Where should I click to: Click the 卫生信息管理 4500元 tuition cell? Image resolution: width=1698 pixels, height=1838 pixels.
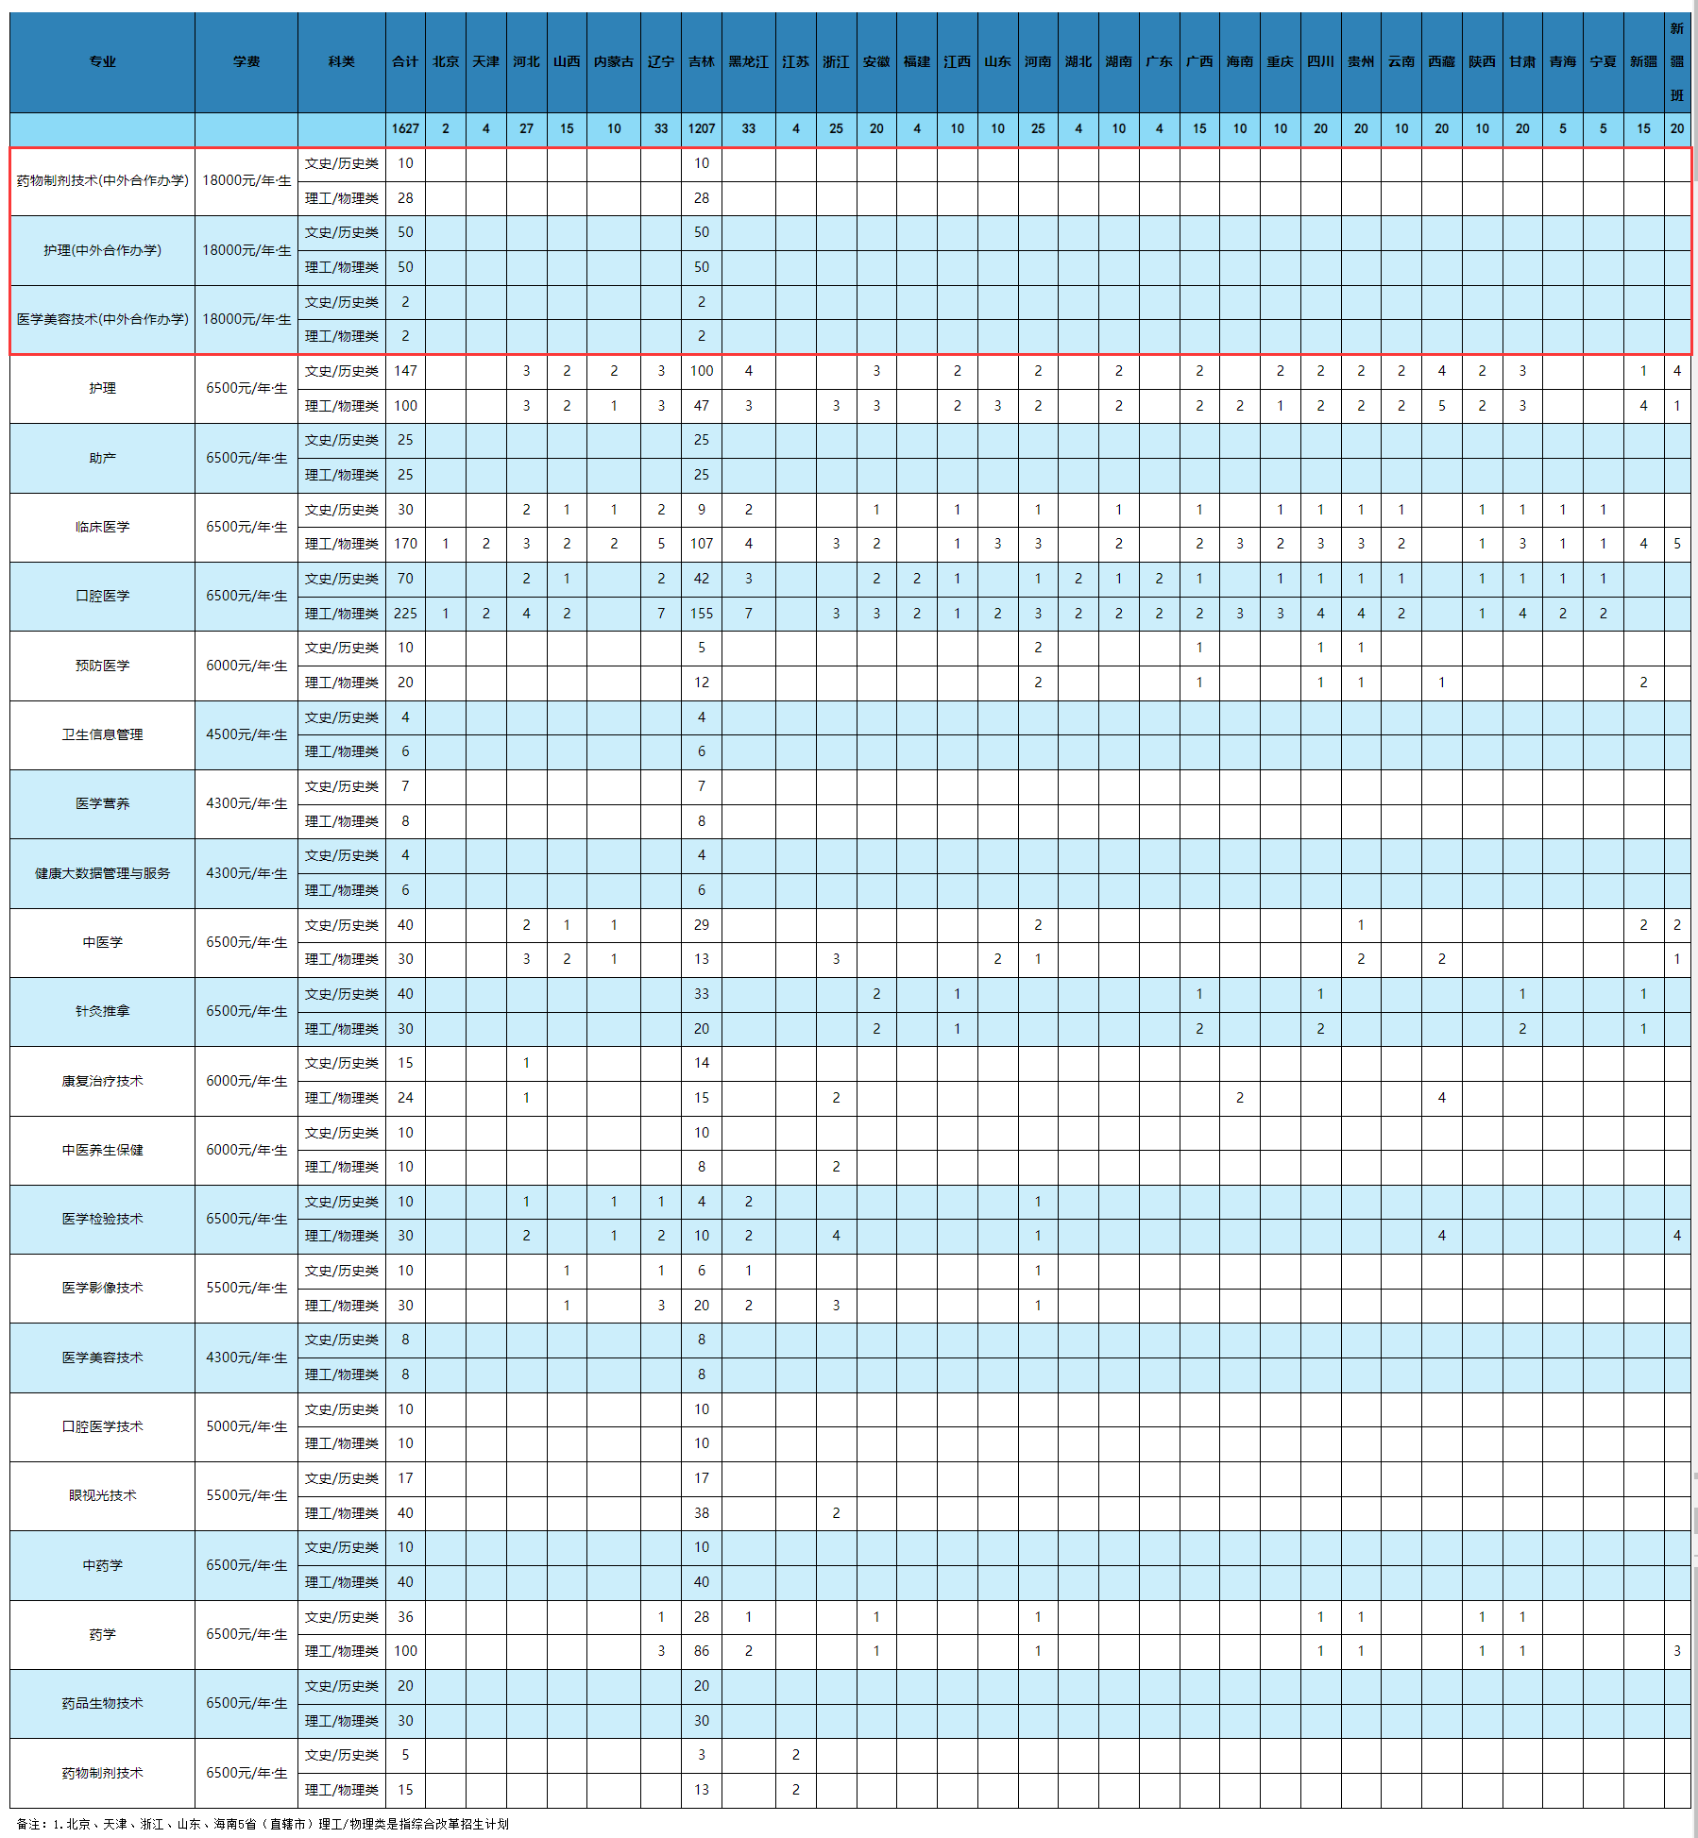pos(246,734)
